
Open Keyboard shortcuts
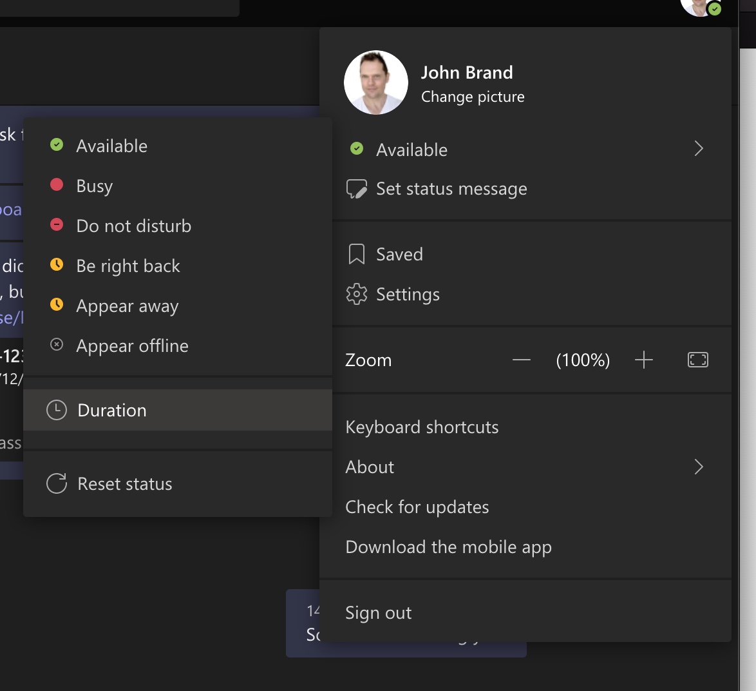pyautogui.click(x=525, y=427)
